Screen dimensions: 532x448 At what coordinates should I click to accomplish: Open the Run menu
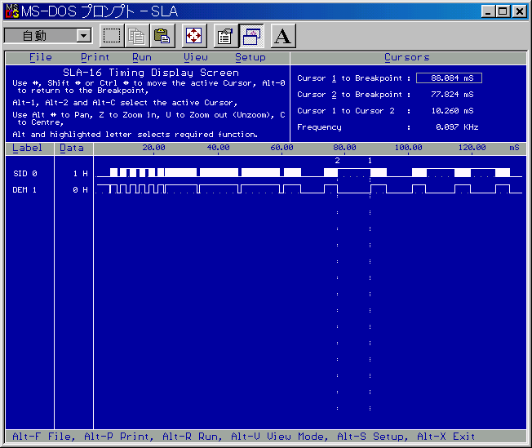pos(141,57)
